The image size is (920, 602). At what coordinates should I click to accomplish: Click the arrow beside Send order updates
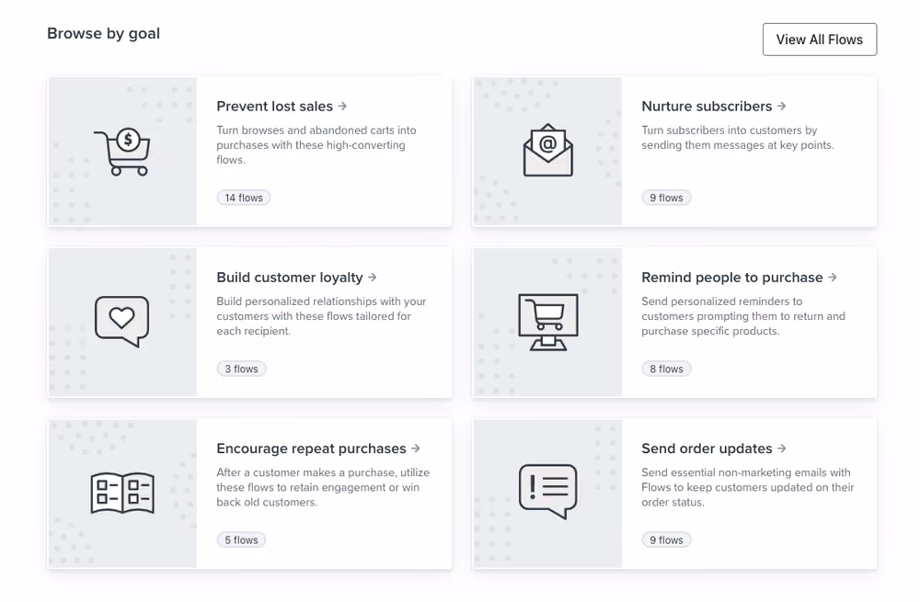click(781, 449)
